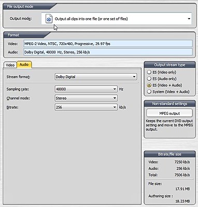
Task: Select the Audio tab
Action: (24, 65)
